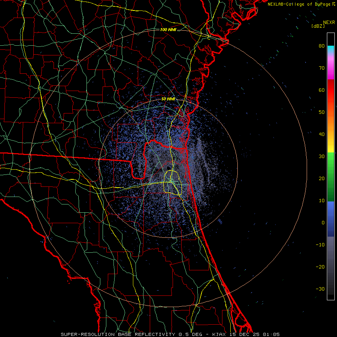Click the Super-Resolution Base Reflectivity KJAX caption
Screen dimensions: 337x337
click(170, 334)
